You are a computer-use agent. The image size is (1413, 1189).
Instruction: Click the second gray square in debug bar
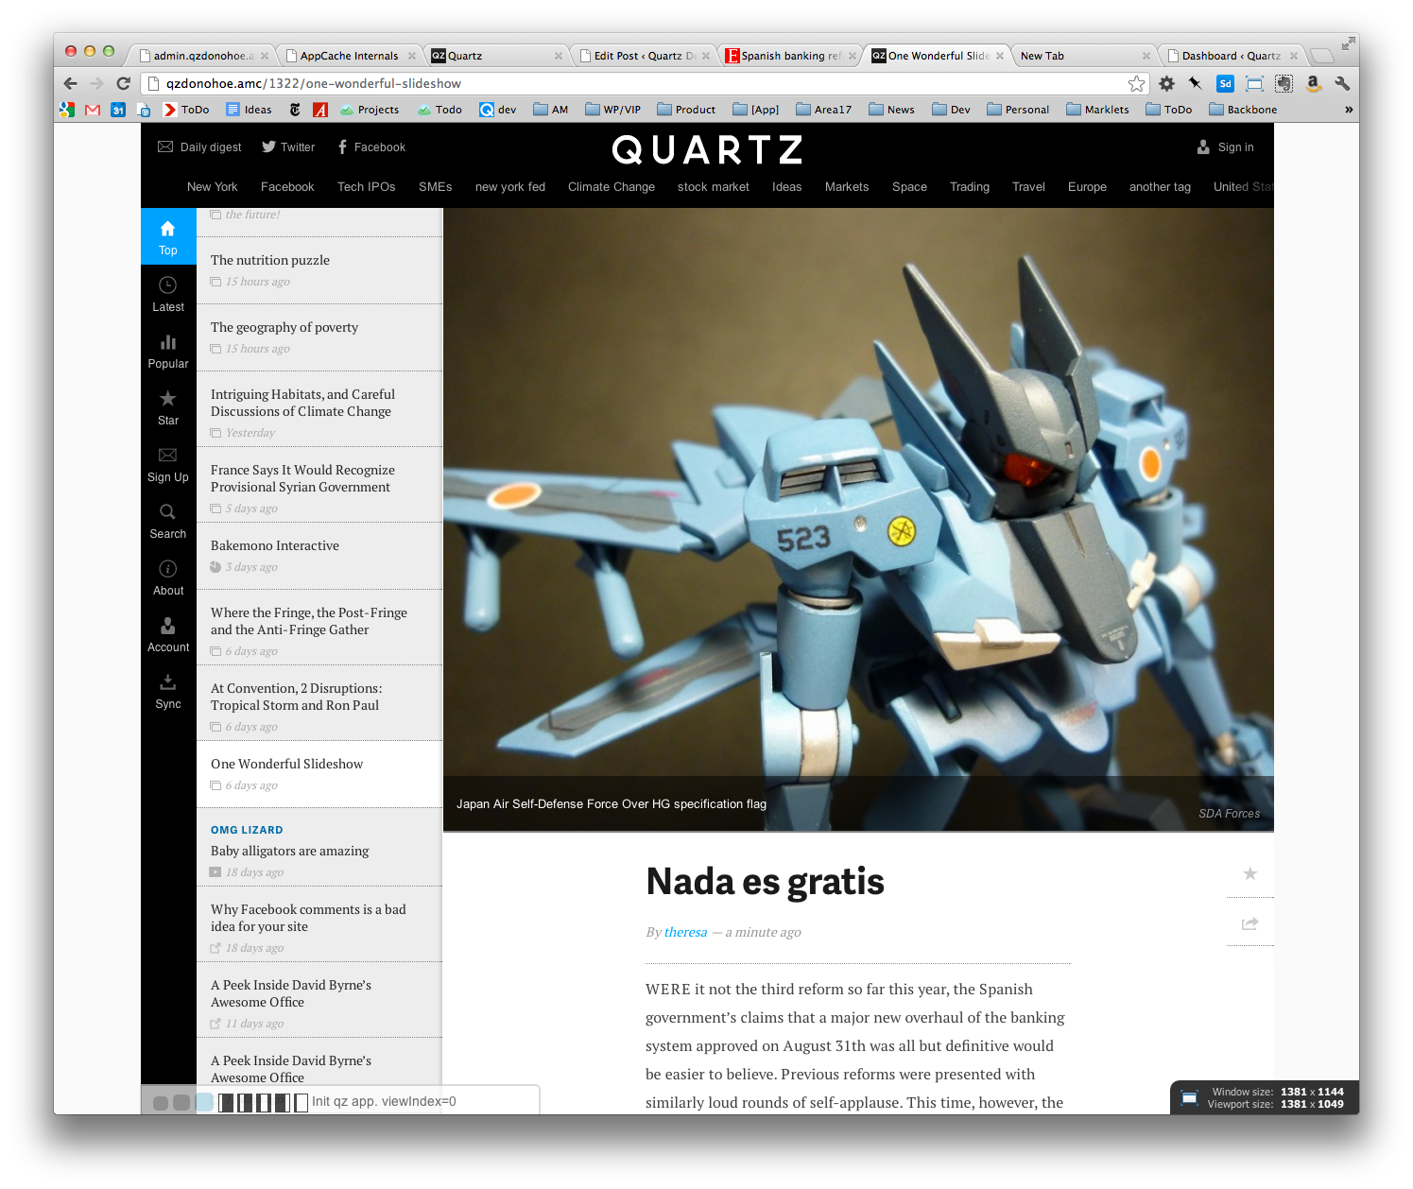coord(181,1103)
